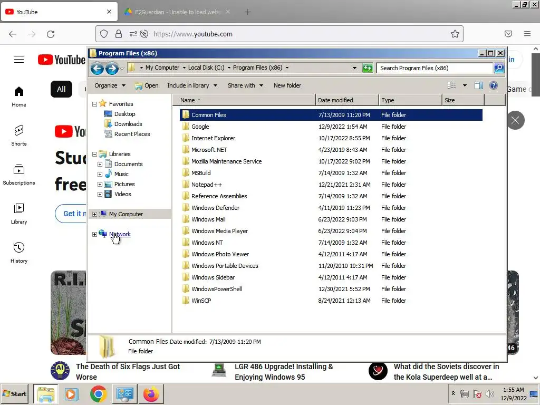Bookmark this page with the star icon
This screenshot has width=540, height=405.
click(455, 34)
